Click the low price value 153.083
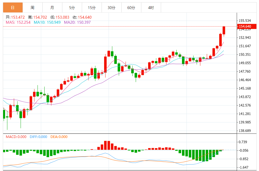 (62, 17)
